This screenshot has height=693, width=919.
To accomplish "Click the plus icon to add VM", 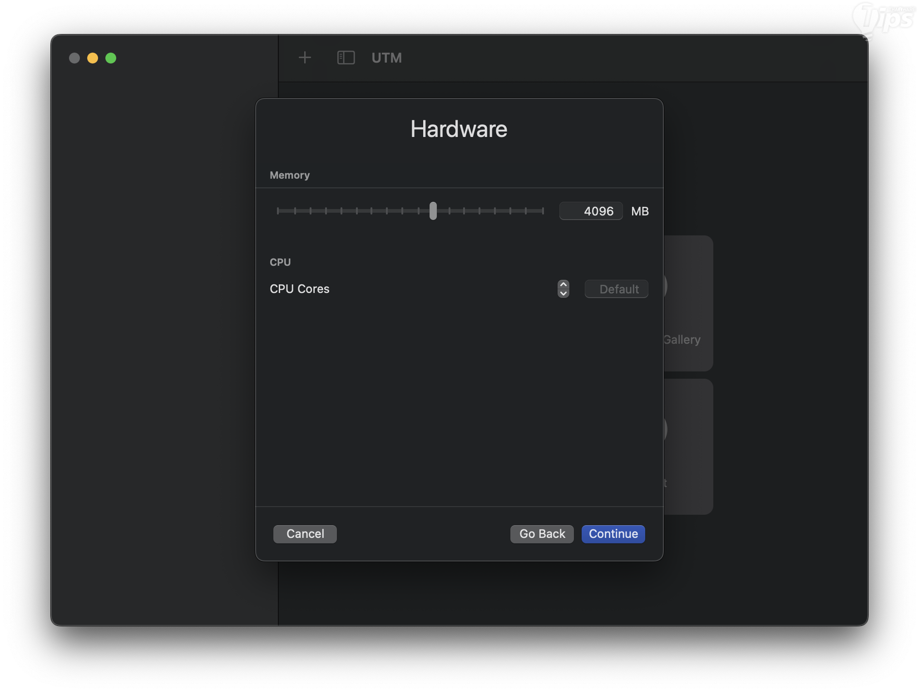I will coord(305,58).
